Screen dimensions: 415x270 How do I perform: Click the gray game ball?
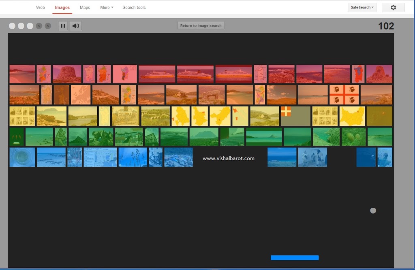tap(372, 210)
